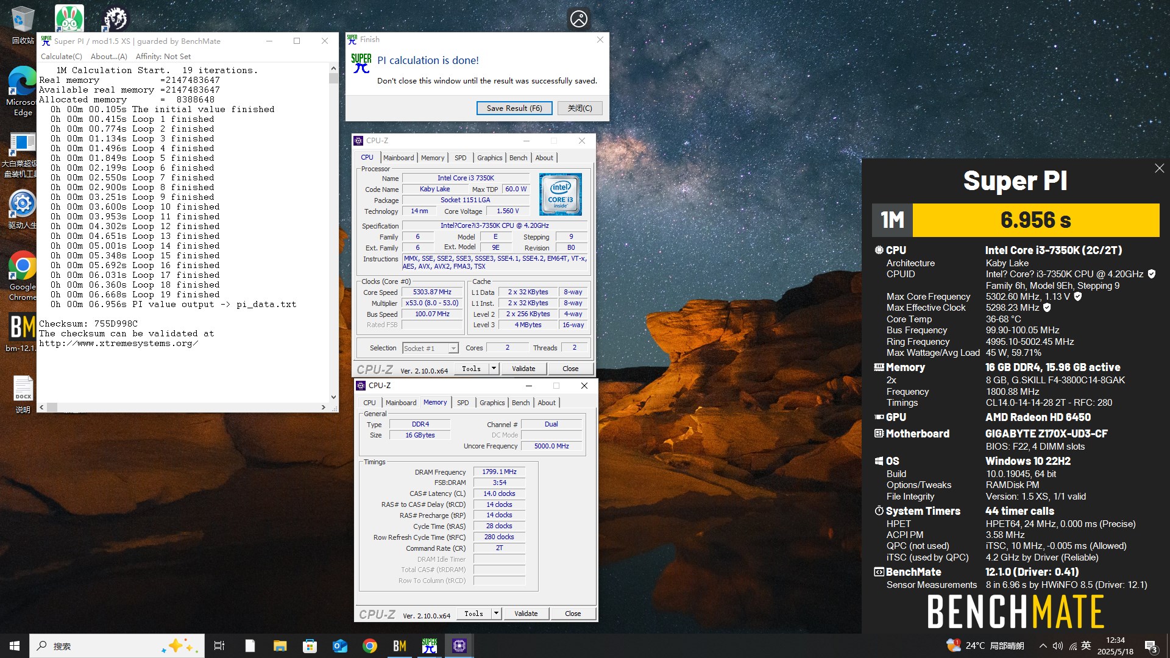Open the Calculate(C) menu in Super PI
Image resolution: width=1170 pixels, height=658 pixels.
point(61,57)
